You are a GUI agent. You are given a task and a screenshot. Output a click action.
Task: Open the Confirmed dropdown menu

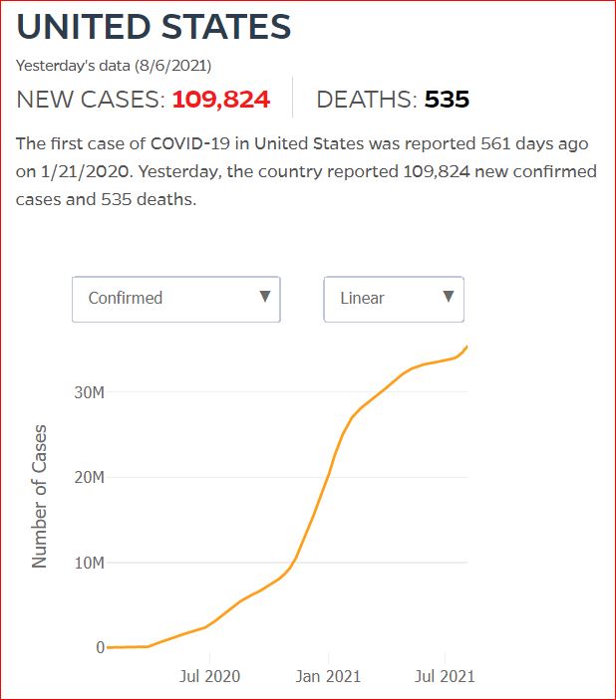pos(176,299)
